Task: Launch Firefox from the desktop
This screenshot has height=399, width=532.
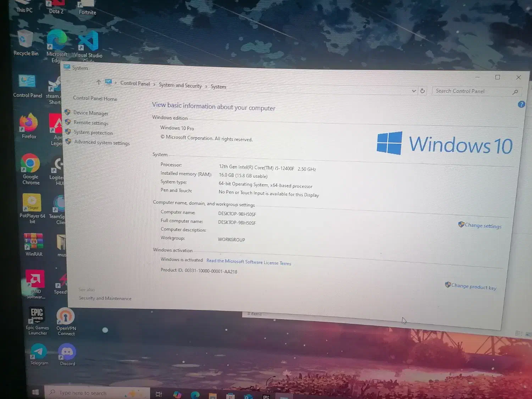Action: (x=29, y=126)
